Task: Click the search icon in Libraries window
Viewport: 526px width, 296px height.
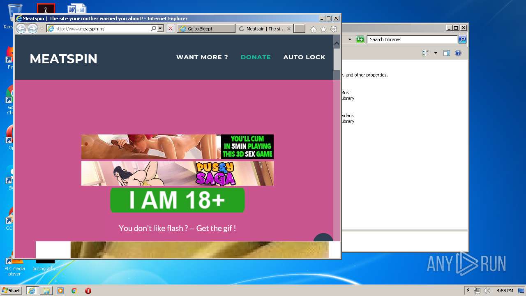Action: coord(462,39)
